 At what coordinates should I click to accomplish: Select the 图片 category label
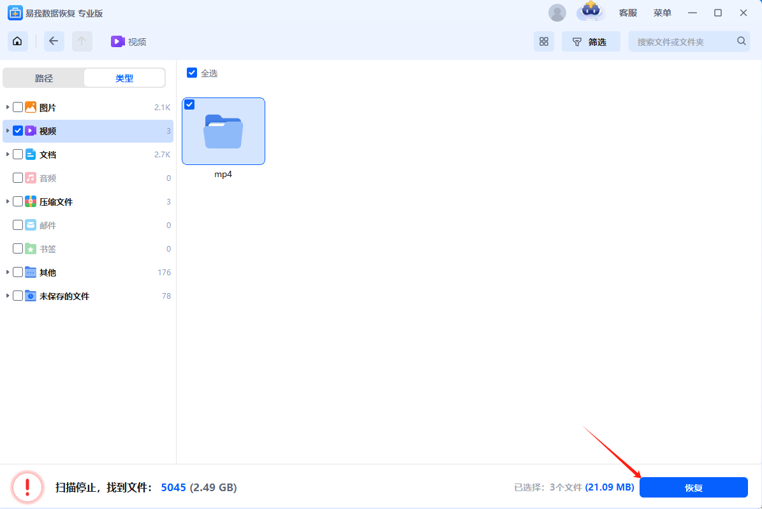(x=48, y=107)
